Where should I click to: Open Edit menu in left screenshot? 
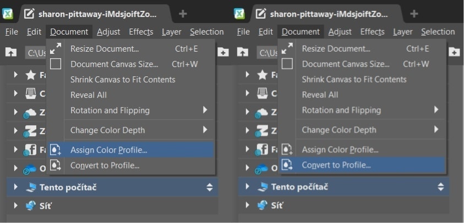click(34, 32)
